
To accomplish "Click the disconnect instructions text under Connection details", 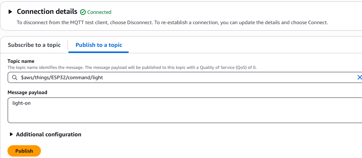I will point(172,23).
